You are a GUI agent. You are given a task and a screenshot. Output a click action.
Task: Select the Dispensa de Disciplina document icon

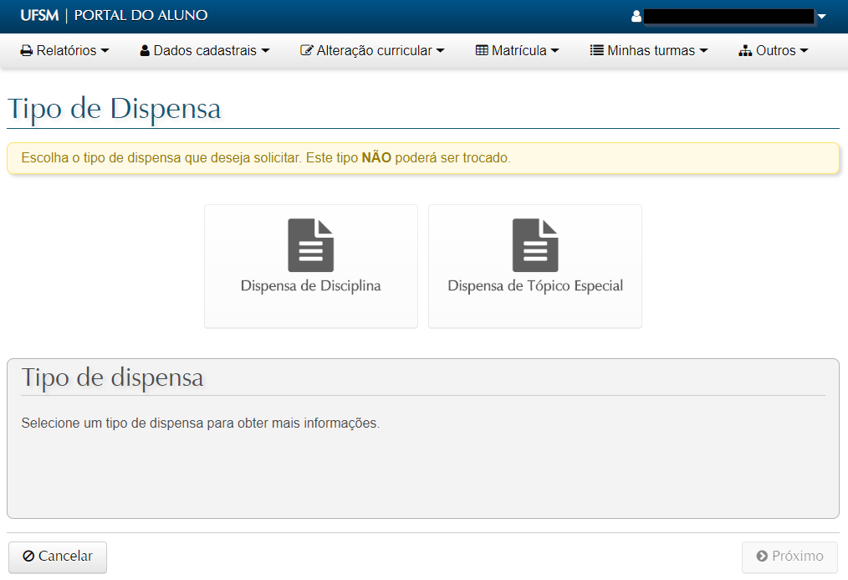tap(311, 245)
